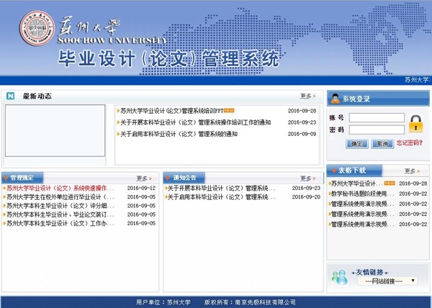Open 更多 in the 最新动态 section

307,96
